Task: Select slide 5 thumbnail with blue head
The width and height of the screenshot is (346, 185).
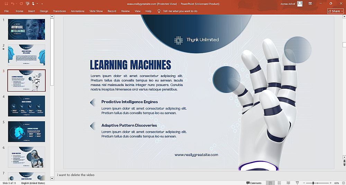Action: pos(27,132)
